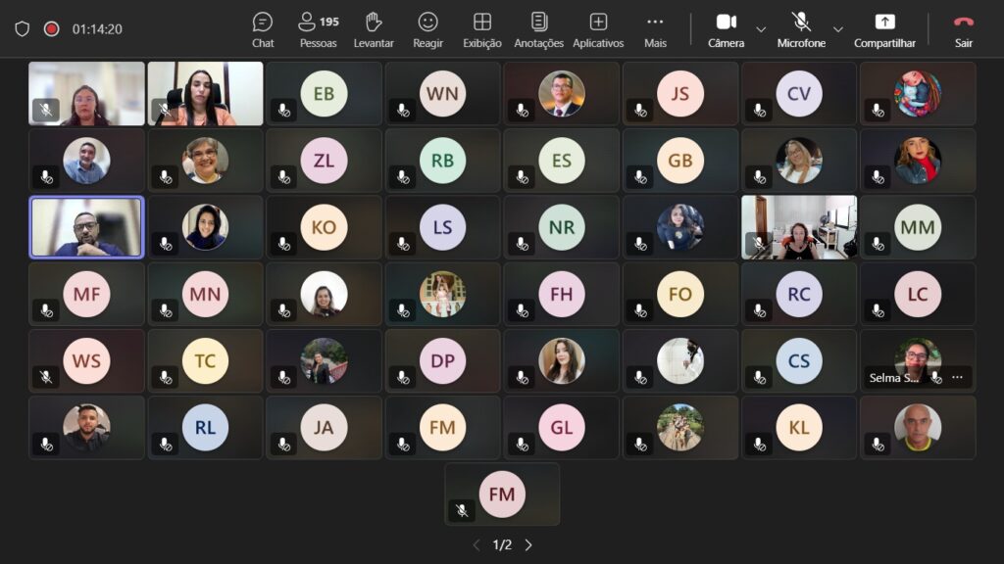
Task: Expand the microphone options dropdown arrow
Action: point(837,29)
